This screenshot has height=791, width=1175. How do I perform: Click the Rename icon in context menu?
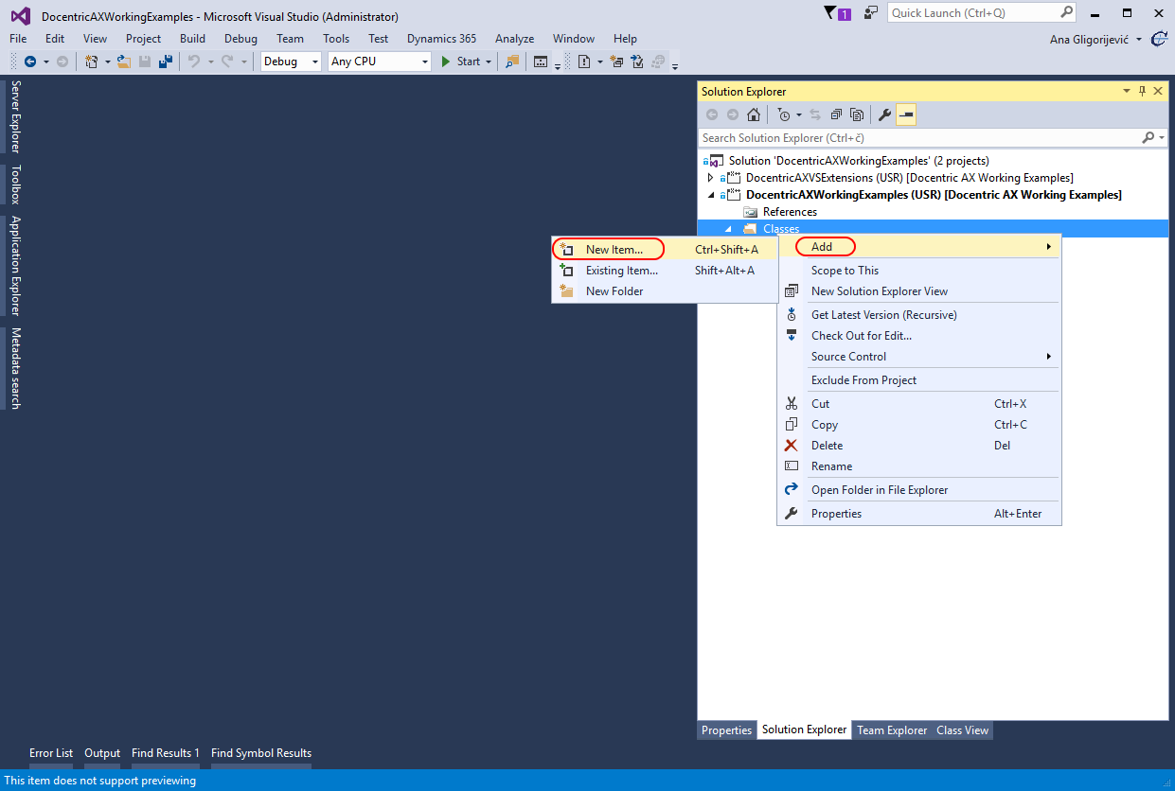pyautogui.click(x=792, y=466)
